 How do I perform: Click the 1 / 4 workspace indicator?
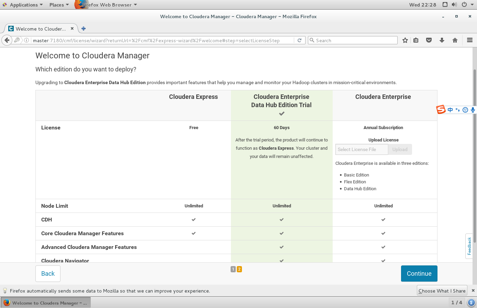coord(457,303)
